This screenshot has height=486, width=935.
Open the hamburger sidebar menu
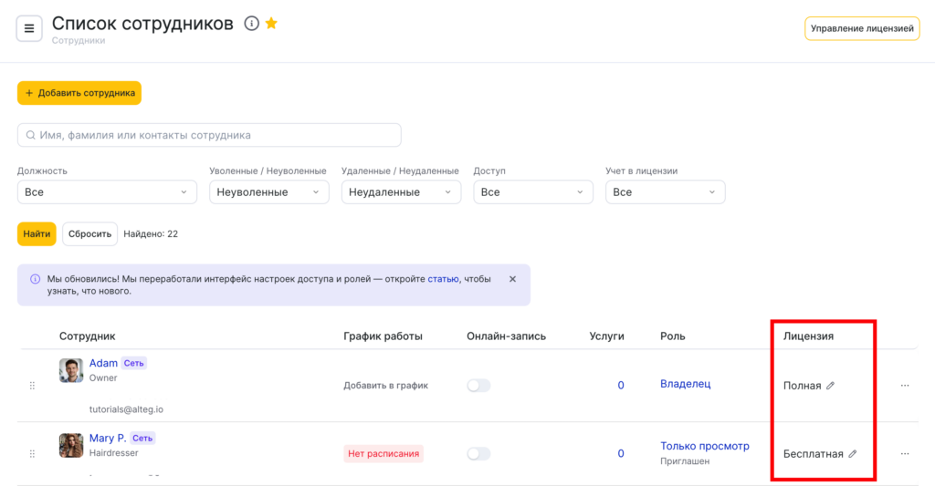click(x=29, y=29)
